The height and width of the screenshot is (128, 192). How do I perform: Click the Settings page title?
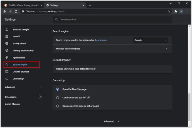coord(10,20)
